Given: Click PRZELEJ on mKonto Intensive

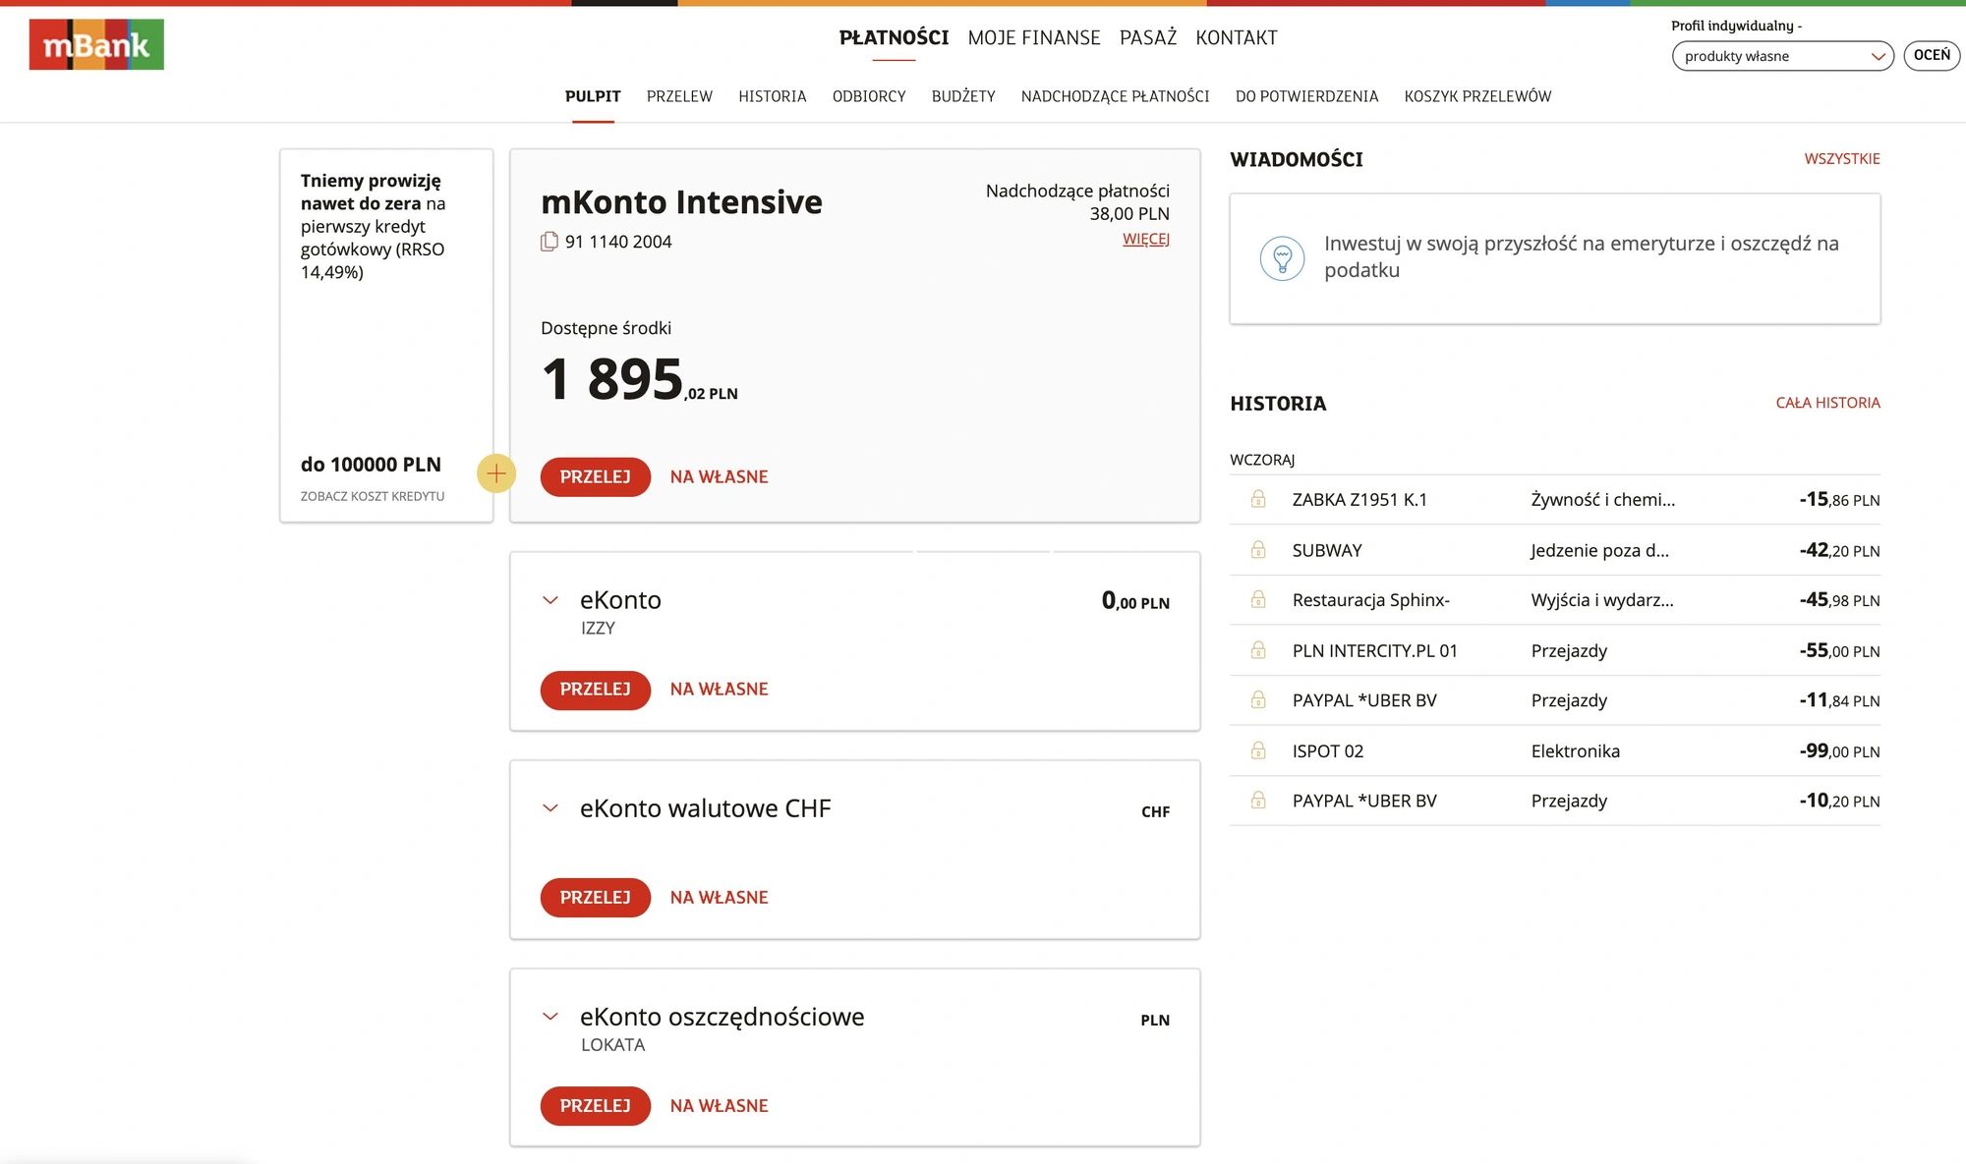Looking at the screenshot, I should [x=596, y=476].
